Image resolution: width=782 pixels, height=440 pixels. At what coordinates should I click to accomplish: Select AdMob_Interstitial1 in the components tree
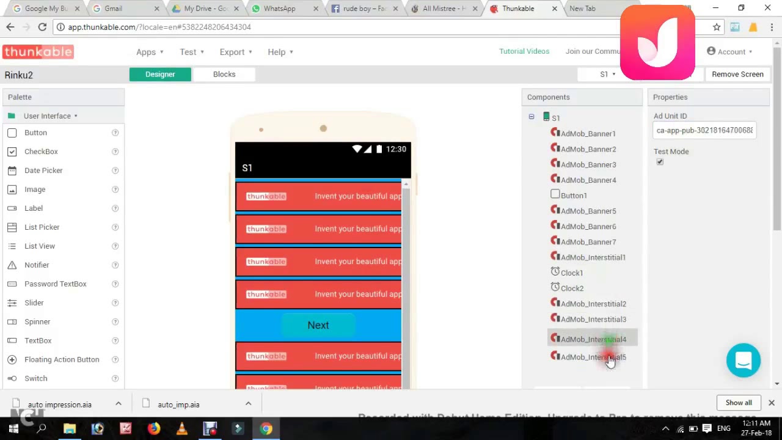click(x=593, y=257)
